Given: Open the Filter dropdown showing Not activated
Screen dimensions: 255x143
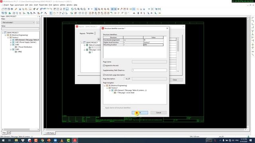Looking at the screenshot, I should coord(18,23).
